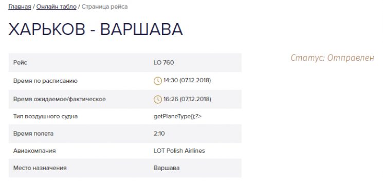
Task: Click the clock icon beside actual time
Action: click(x=157, y=99)
